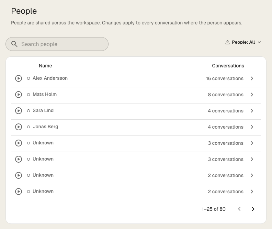272x229 pixels.
Task: Expand Alex Andersson's 16 conversations chevron
Action: pos(252,78)
